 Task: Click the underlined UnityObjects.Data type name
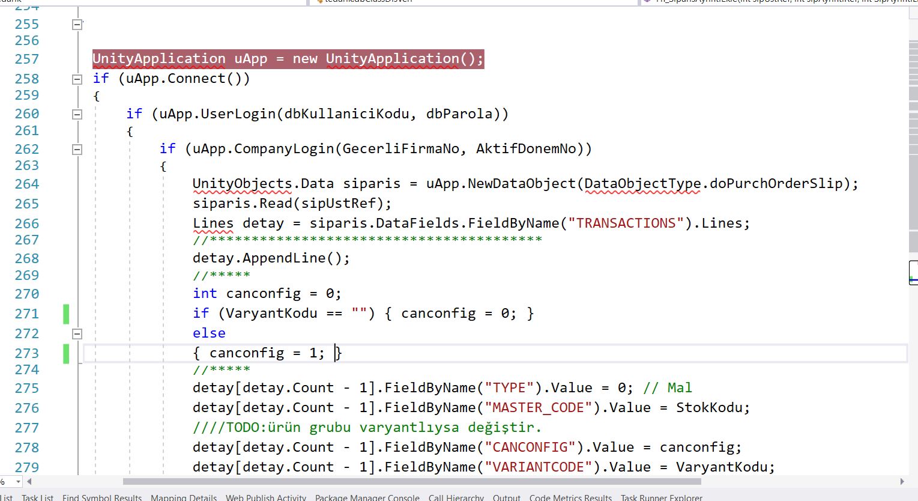pyautogui.click(x=263, y=184)
